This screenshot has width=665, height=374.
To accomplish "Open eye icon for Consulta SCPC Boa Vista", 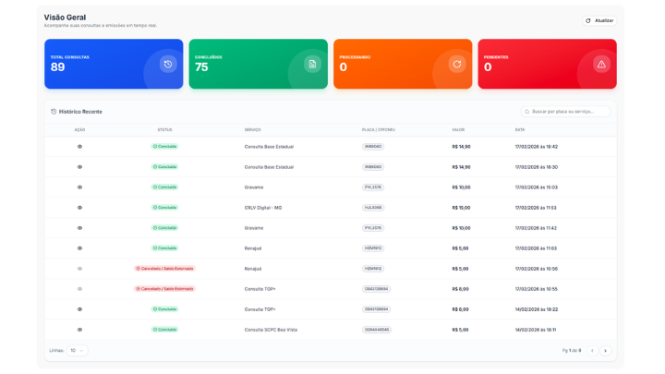I will tap(79, 330).
